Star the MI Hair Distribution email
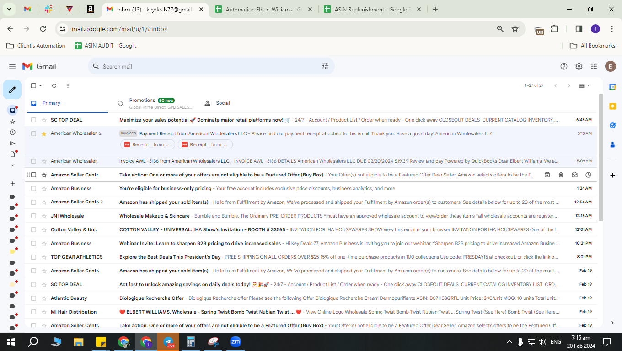Viewport: 622px width, 351px height. point(44,312)
